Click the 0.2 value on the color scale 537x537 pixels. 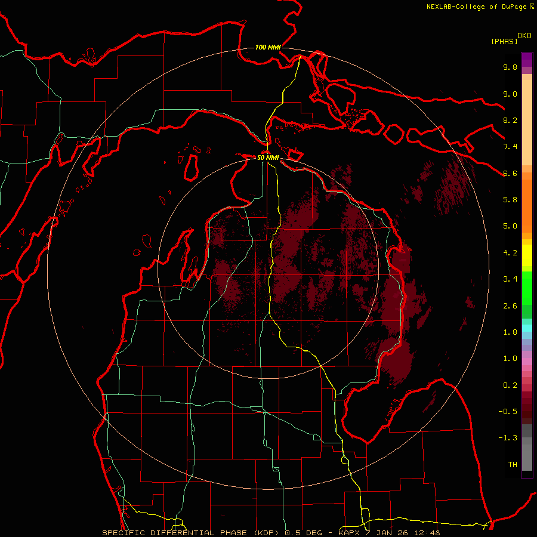click(x=510, y=385)
